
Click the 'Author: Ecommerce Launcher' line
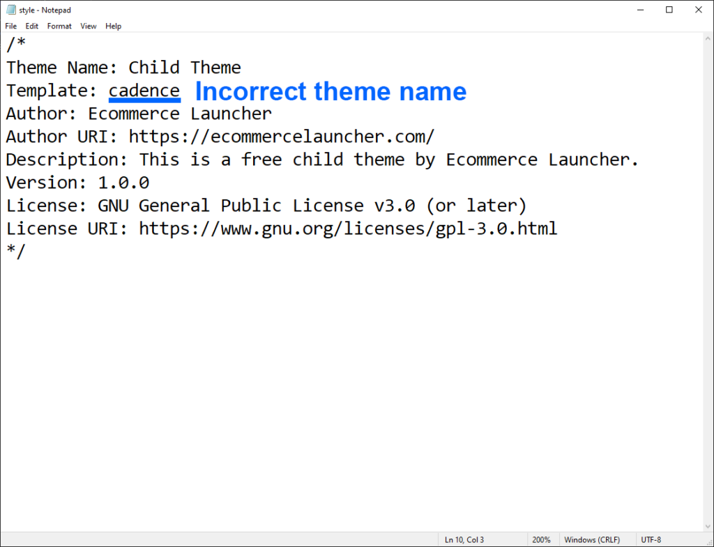pyautogui.click(x=139, y=114)
